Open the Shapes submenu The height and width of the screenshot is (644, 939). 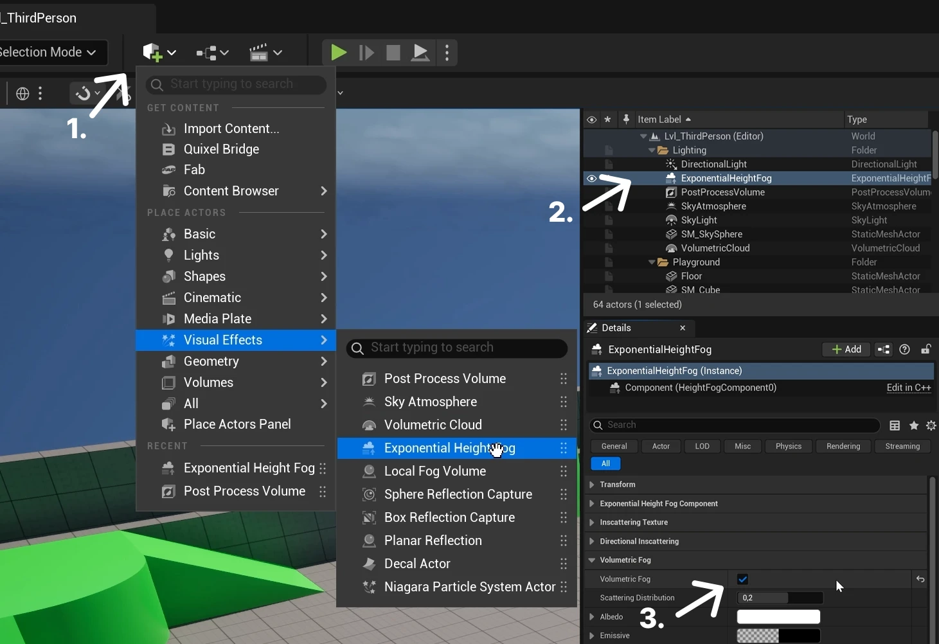click(x=236, y=276)
